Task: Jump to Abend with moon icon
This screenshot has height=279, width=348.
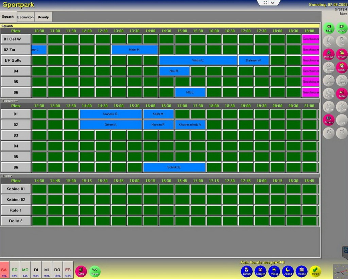Action: [288, 271]
